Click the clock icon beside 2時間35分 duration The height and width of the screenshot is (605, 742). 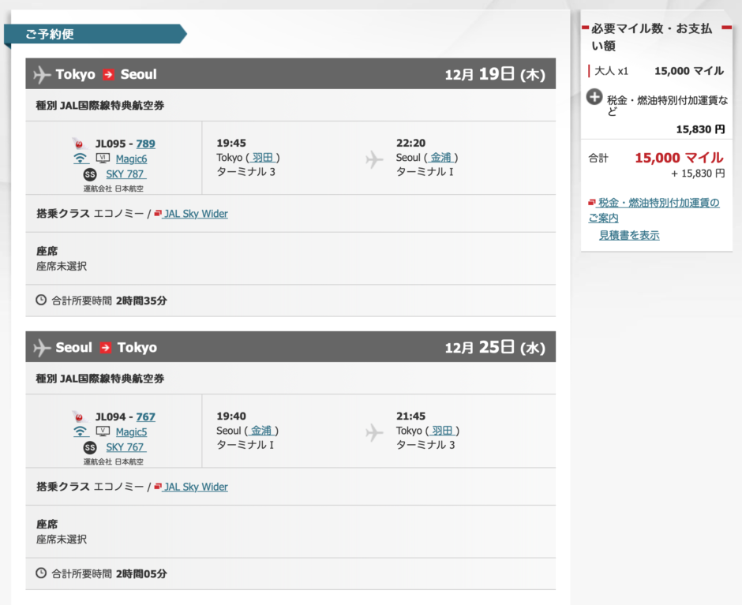(41, 300)
